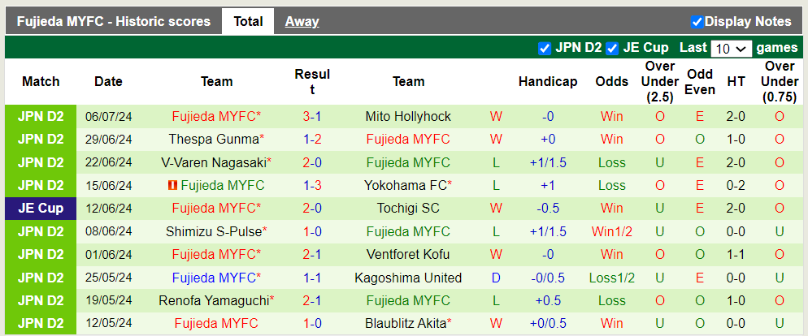
Task: Open the Last games count dropdown
Action: [731, 49]
